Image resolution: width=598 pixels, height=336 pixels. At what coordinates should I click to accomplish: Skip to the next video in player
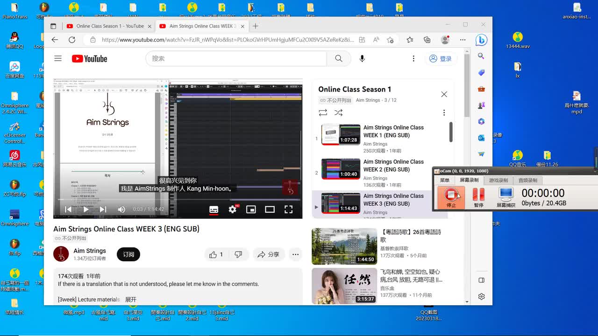coord(103,210)
